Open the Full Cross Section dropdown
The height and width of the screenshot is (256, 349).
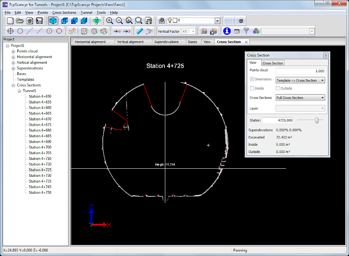300,98
